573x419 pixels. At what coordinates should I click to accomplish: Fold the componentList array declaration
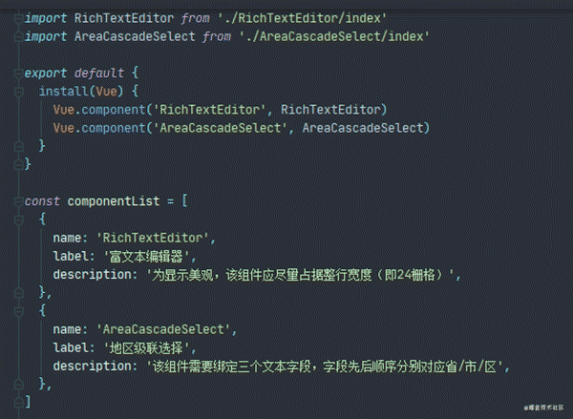tap(18, 200)
